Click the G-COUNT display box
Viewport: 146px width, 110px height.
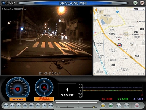click(x=67, y=91)
